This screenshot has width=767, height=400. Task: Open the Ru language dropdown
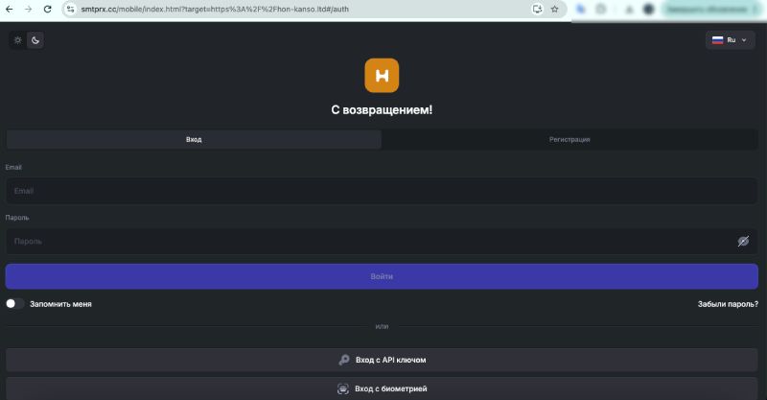pyautogui.click(x=730, y=40)
